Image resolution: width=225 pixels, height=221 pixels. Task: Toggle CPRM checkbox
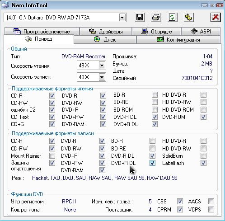(180, 209)
